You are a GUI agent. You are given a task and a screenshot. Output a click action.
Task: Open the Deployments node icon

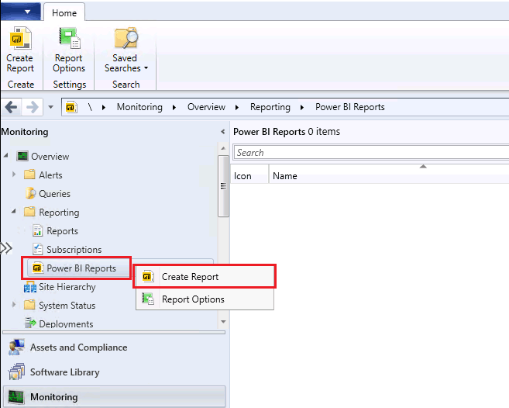pyautogui.click(x=30, y=323)
